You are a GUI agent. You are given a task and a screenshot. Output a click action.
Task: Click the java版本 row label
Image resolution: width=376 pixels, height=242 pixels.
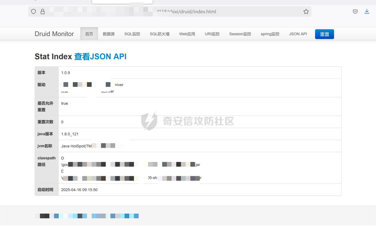click(x=45, y=134)
